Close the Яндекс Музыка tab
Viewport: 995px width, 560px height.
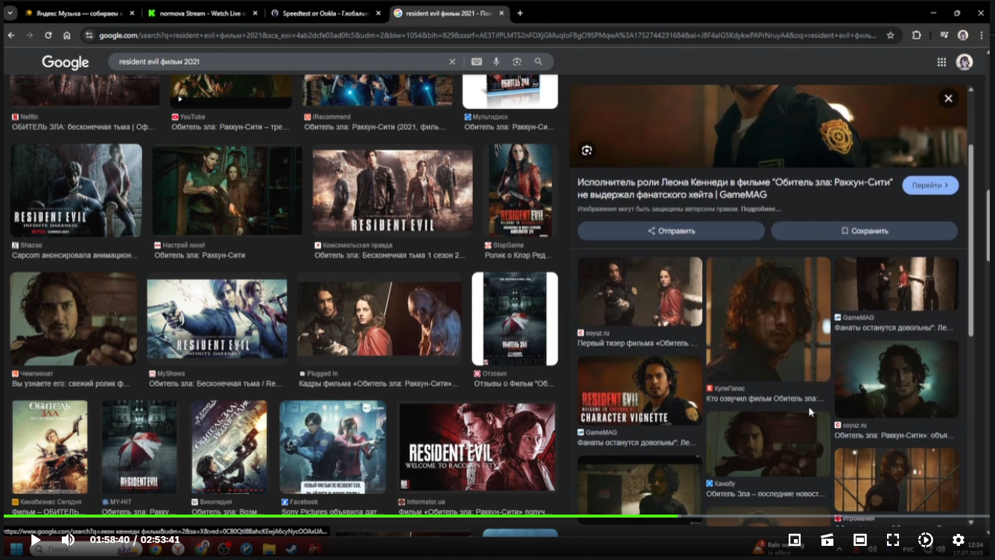click(130, 13)
